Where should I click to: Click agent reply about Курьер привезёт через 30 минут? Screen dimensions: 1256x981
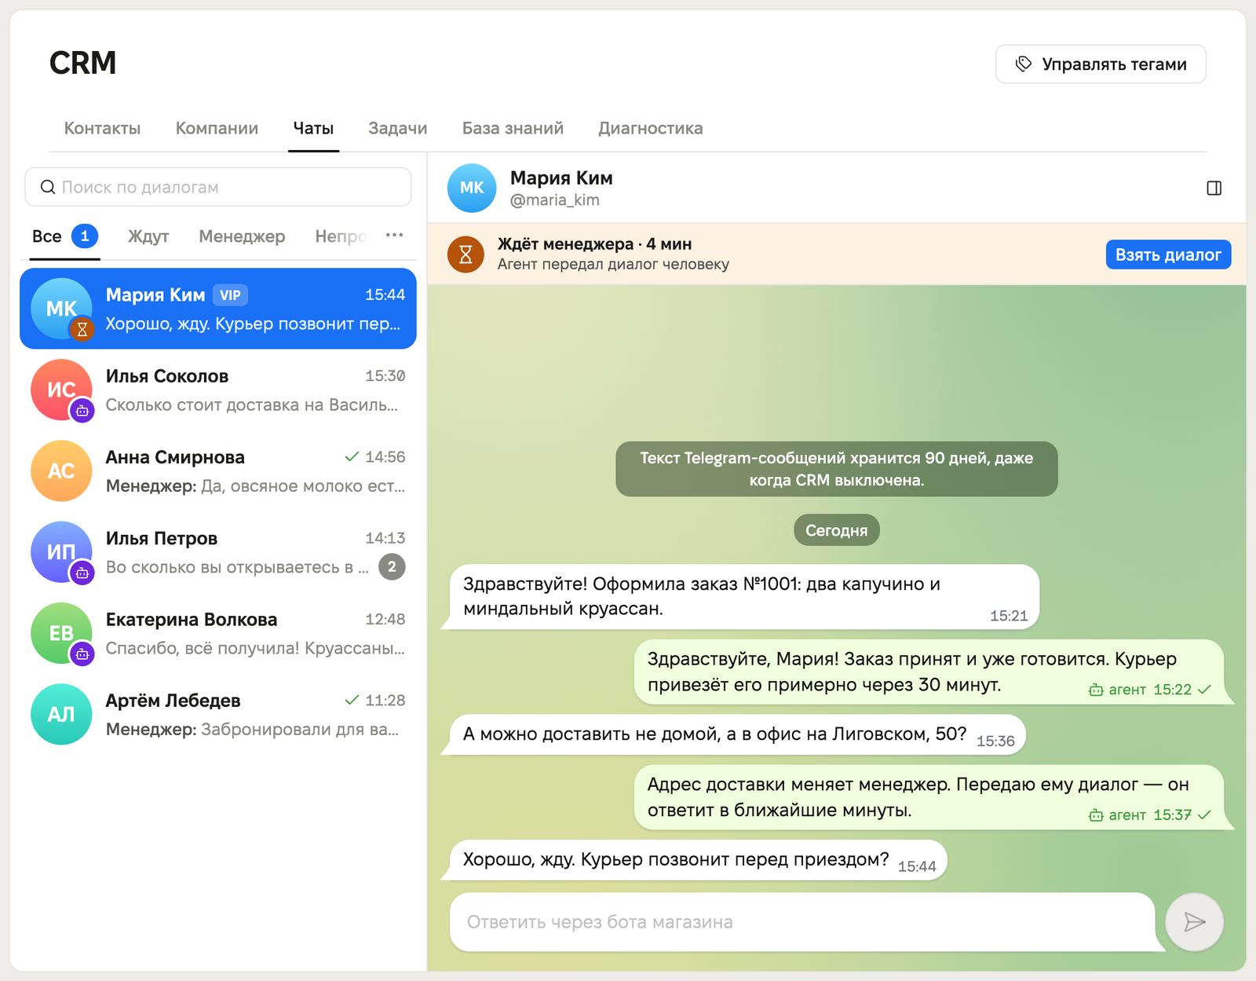click(929, 672)
